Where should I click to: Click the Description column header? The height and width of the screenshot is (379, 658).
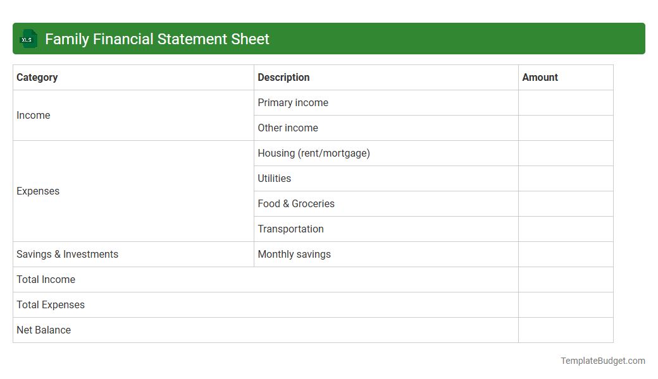click(283, 77)
